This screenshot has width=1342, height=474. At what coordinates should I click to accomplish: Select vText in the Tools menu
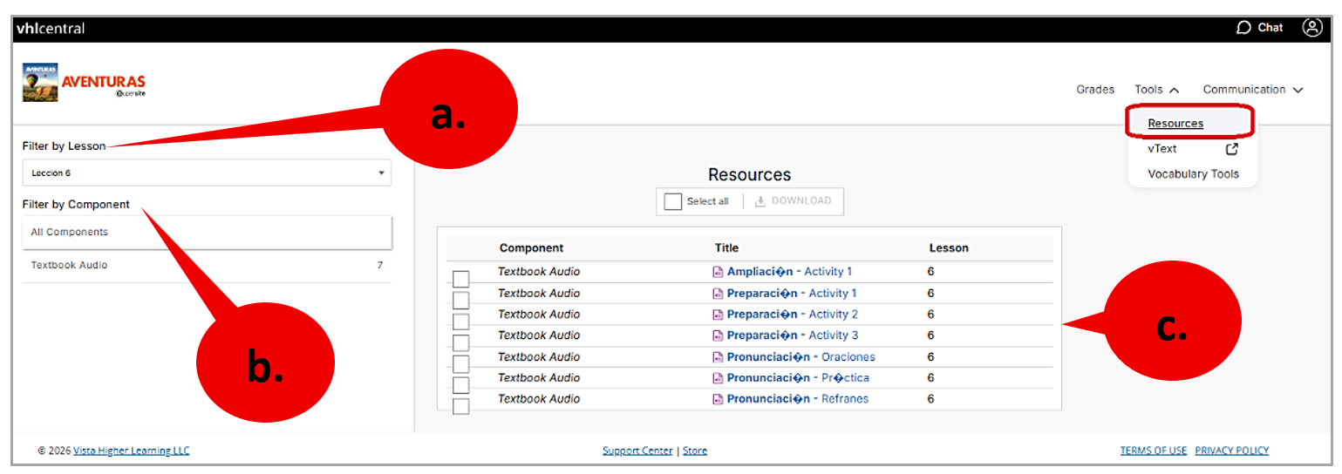tap(1162, 149)
